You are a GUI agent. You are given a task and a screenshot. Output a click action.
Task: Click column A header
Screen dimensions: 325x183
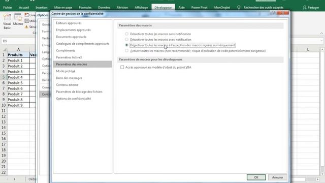(18, 49)
